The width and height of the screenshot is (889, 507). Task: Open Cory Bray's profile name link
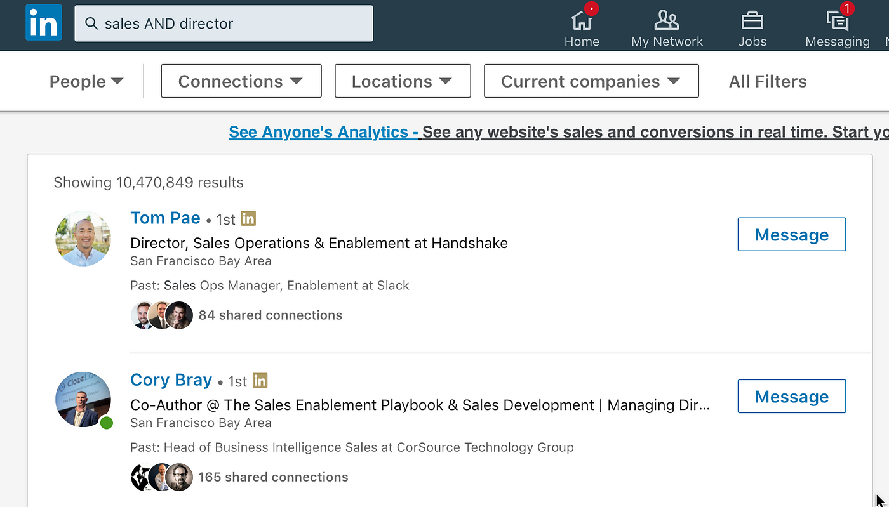(x=171, y=379)
